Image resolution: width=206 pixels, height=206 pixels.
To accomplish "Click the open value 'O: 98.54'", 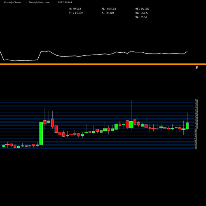I will pos(75,9).
